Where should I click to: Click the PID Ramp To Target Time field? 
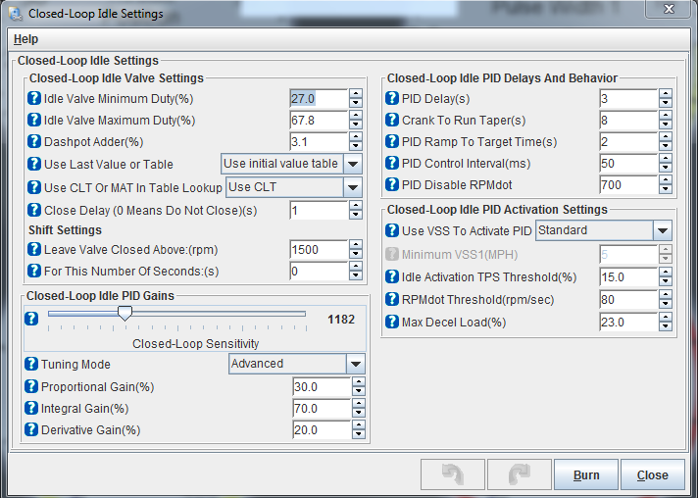[x=628, y=141]
